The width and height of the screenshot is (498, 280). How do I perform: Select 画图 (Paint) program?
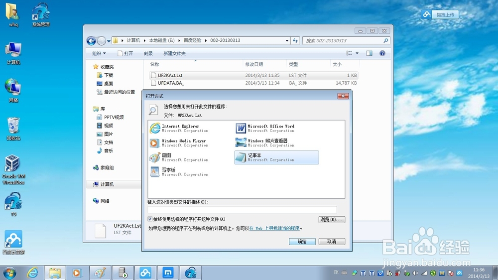point(179,157)
